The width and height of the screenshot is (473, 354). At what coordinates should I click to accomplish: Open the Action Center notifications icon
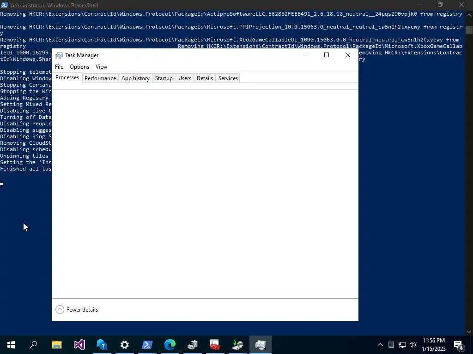click(x=459, y=345)
